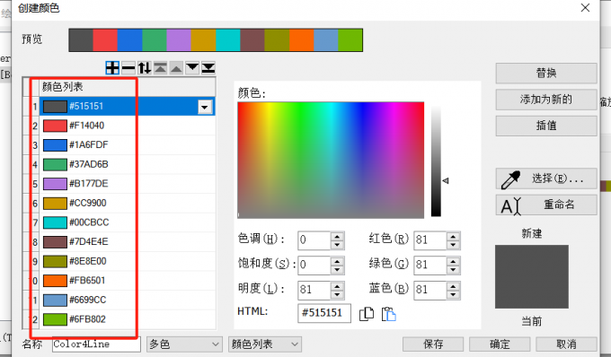611x357 pixels.
Task: Decrease lightness with down stepper arrow
Action: pos(337,295)
